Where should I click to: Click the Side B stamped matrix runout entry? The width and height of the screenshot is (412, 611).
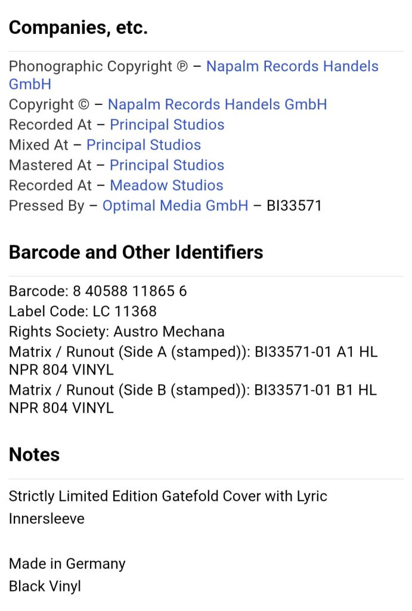click(x=193, y=399)
